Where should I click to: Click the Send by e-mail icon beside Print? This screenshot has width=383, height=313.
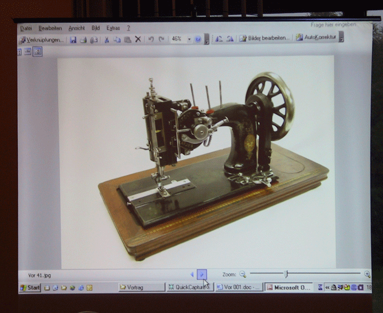[x=94, y=40]
